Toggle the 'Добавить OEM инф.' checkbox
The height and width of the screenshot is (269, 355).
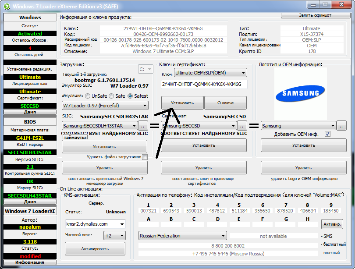[x=327, y=134]
